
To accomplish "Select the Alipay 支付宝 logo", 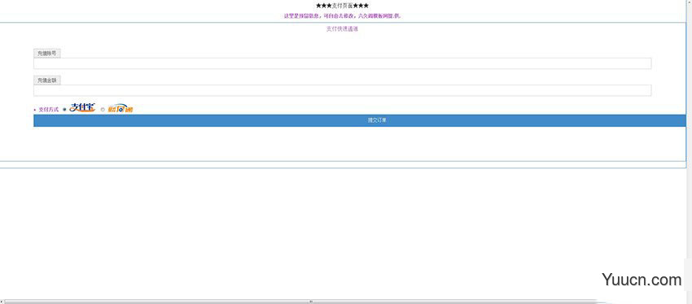I will (x=82, y=107).
